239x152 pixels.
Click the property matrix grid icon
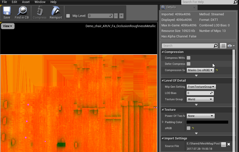(223, 46)
